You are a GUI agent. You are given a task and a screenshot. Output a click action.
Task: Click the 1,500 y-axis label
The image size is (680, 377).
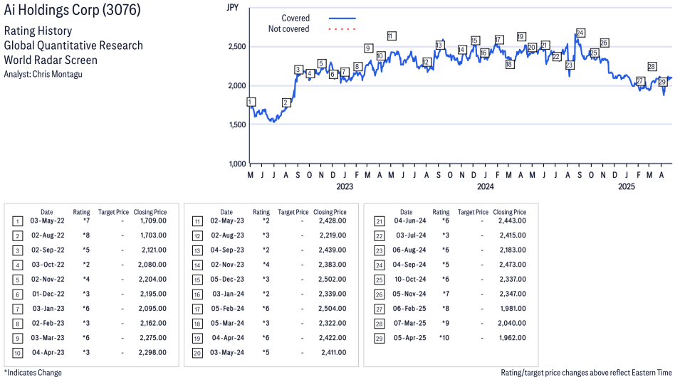click(x=237, y=124)
